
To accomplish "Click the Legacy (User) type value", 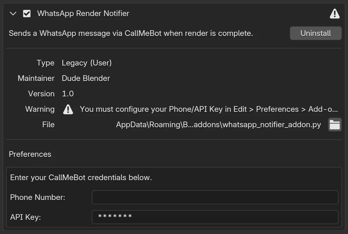I will point(87,63).
